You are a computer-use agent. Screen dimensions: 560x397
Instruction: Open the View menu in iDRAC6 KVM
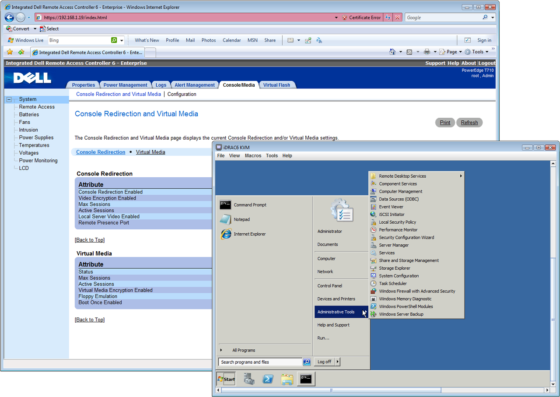234,156
